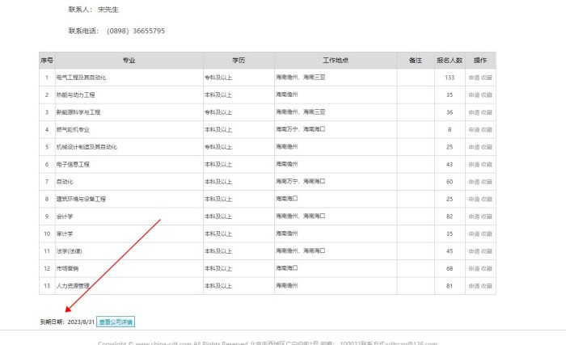Click 收藏 for 电气工程及其自动化 row
Screen dimensions: 566x345
point(487,78)
